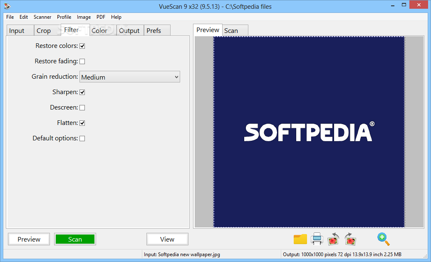Switch to the Scan tab above the image
This screenshot has height=262, width=431.
pos(235,30)
